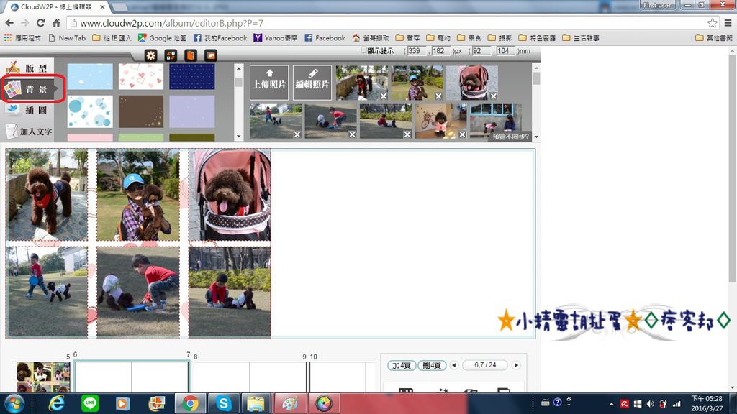Open the pages 8-9 spread thumbnail
Viewport: 737px width, 414px height.
point(250,377)
